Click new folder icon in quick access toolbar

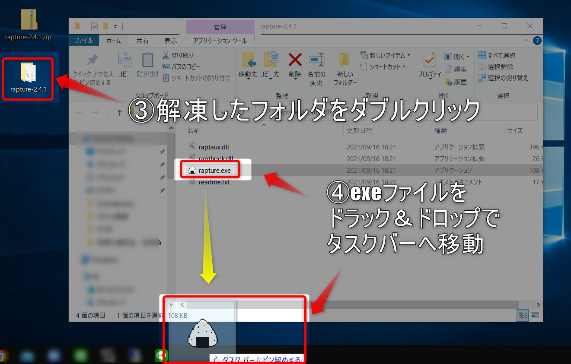(105, 26)
